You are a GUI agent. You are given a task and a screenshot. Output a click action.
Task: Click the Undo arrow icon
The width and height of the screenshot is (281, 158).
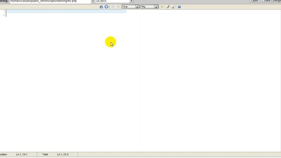tap(113, 7)
